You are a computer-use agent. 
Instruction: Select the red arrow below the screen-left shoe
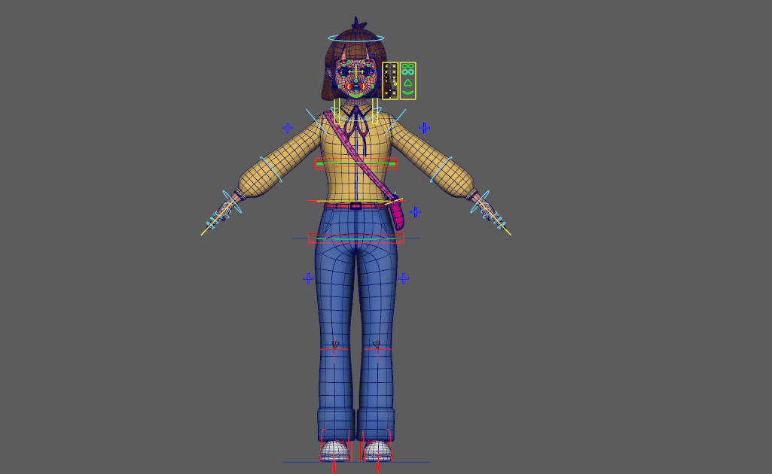[x=334, y=466]
